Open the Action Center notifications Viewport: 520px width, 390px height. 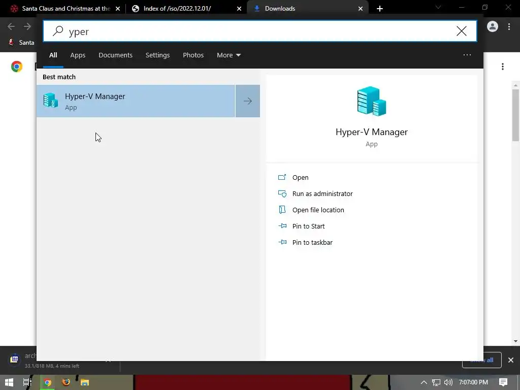pos(503,382)
